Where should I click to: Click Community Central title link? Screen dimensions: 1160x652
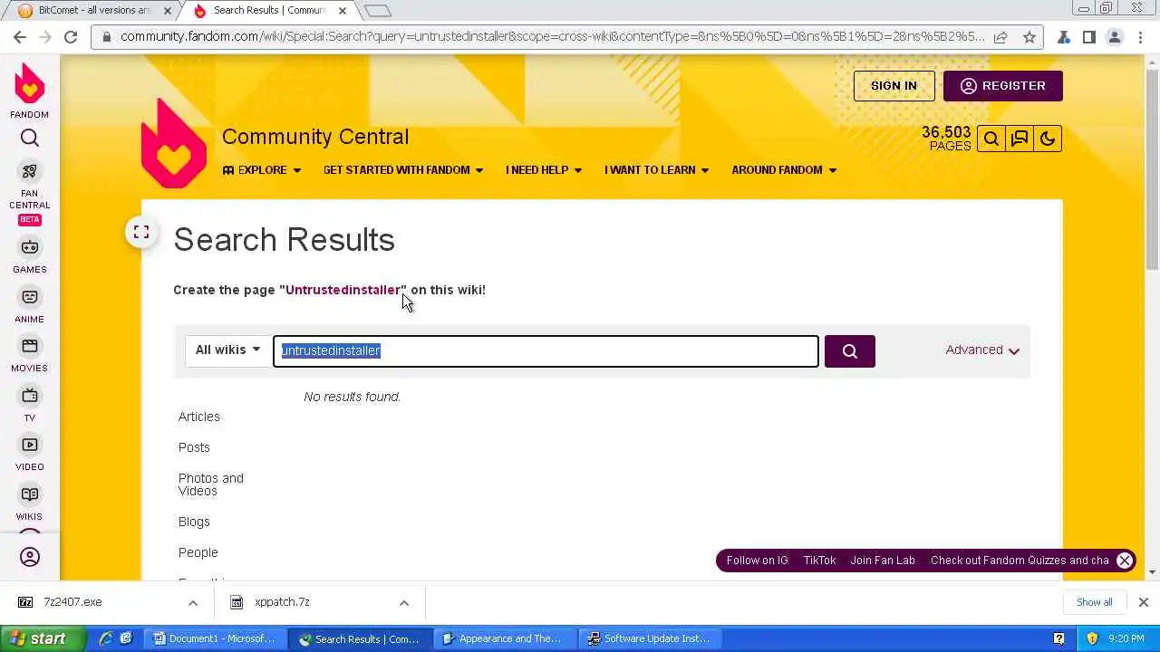coord(315,137)
